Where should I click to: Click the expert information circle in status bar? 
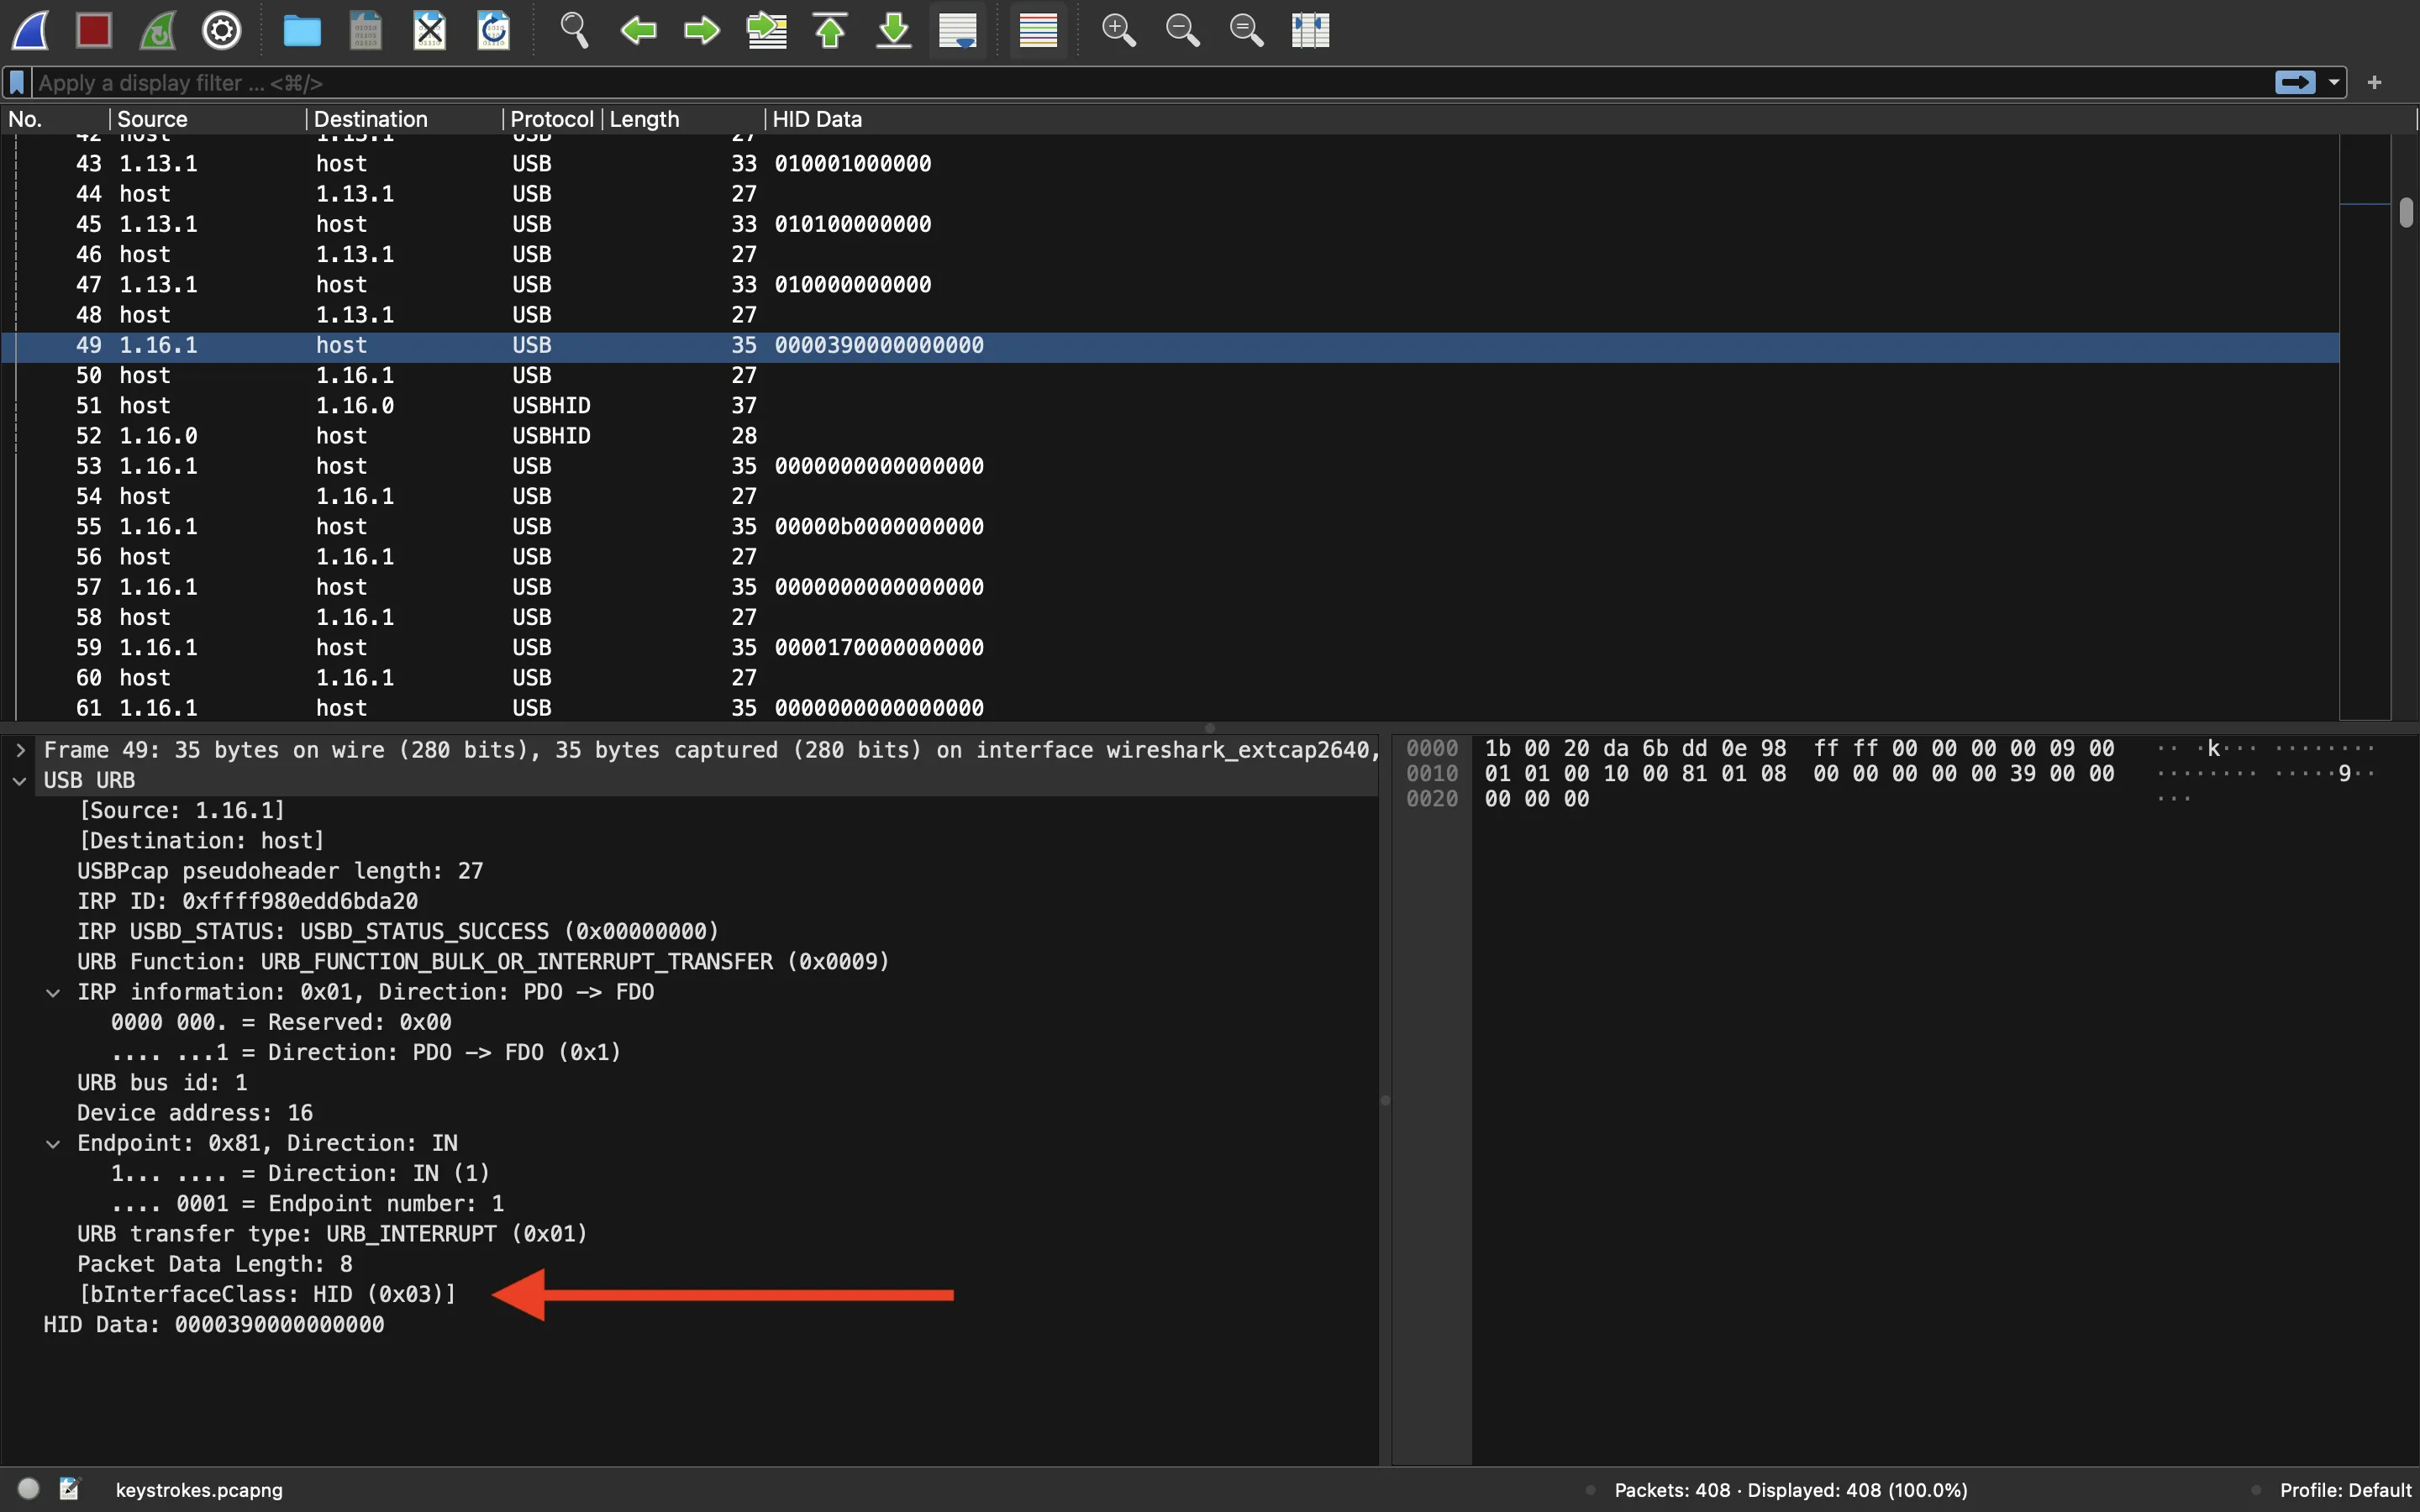[x=28, y=1489]
